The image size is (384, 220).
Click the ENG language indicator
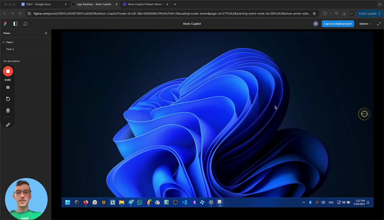point(331,202)
